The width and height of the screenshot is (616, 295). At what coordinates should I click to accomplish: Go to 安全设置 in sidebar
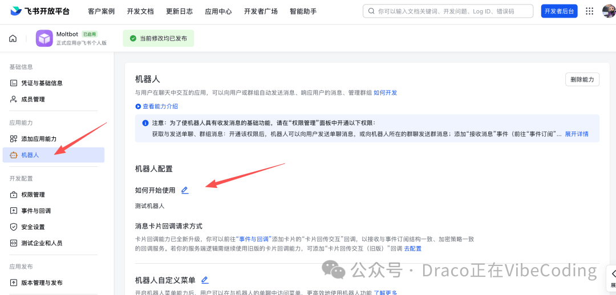33,227
